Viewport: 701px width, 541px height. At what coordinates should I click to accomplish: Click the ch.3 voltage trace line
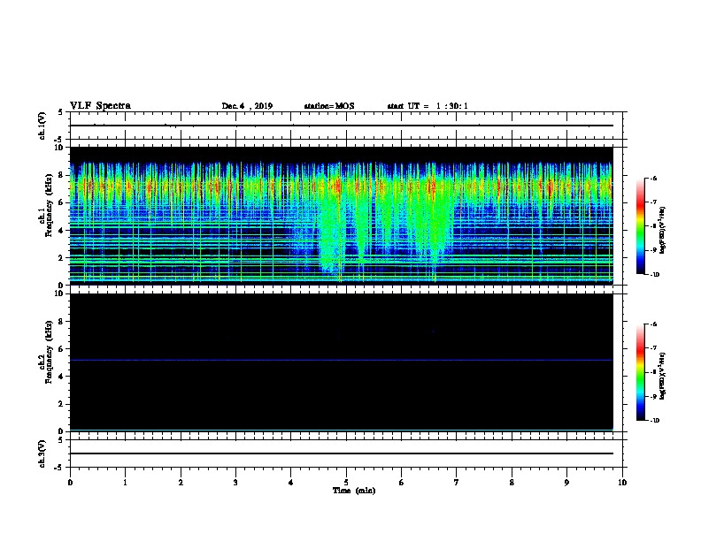coord(342,453)
